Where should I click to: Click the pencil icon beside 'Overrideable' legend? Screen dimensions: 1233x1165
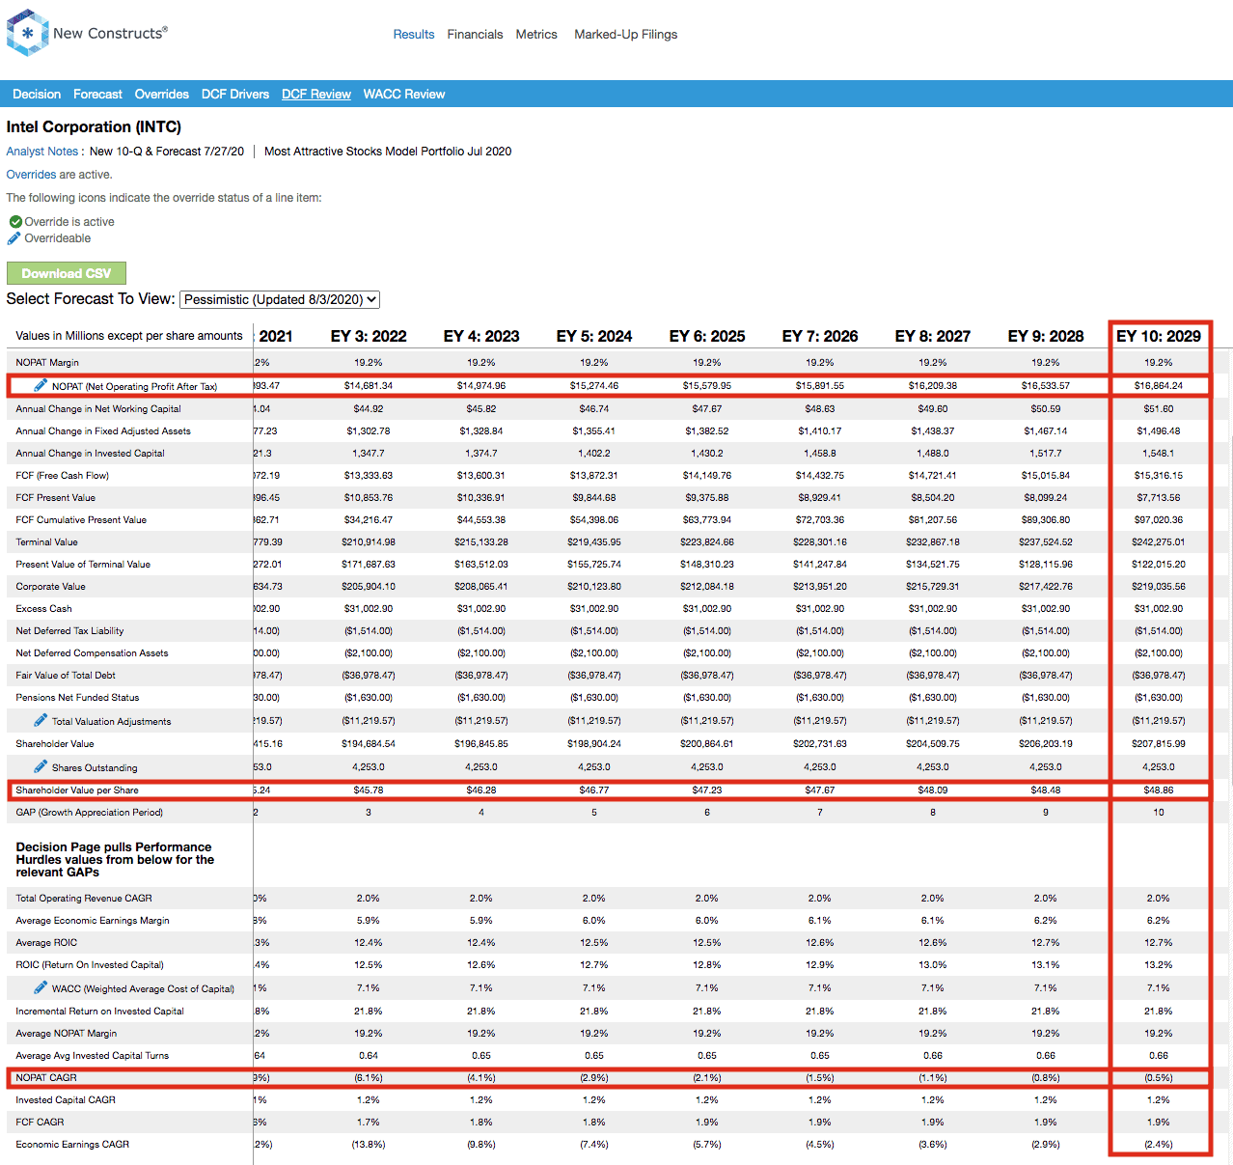tap(14, 238)
